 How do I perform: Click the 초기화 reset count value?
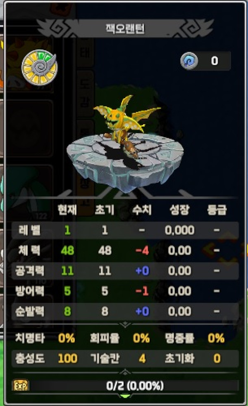[x=217, y=359]
